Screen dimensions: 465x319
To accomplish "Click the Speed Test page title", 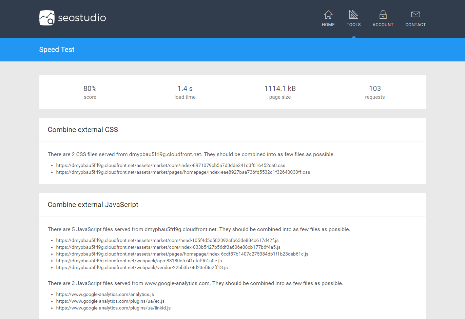I will pos(57,50).
